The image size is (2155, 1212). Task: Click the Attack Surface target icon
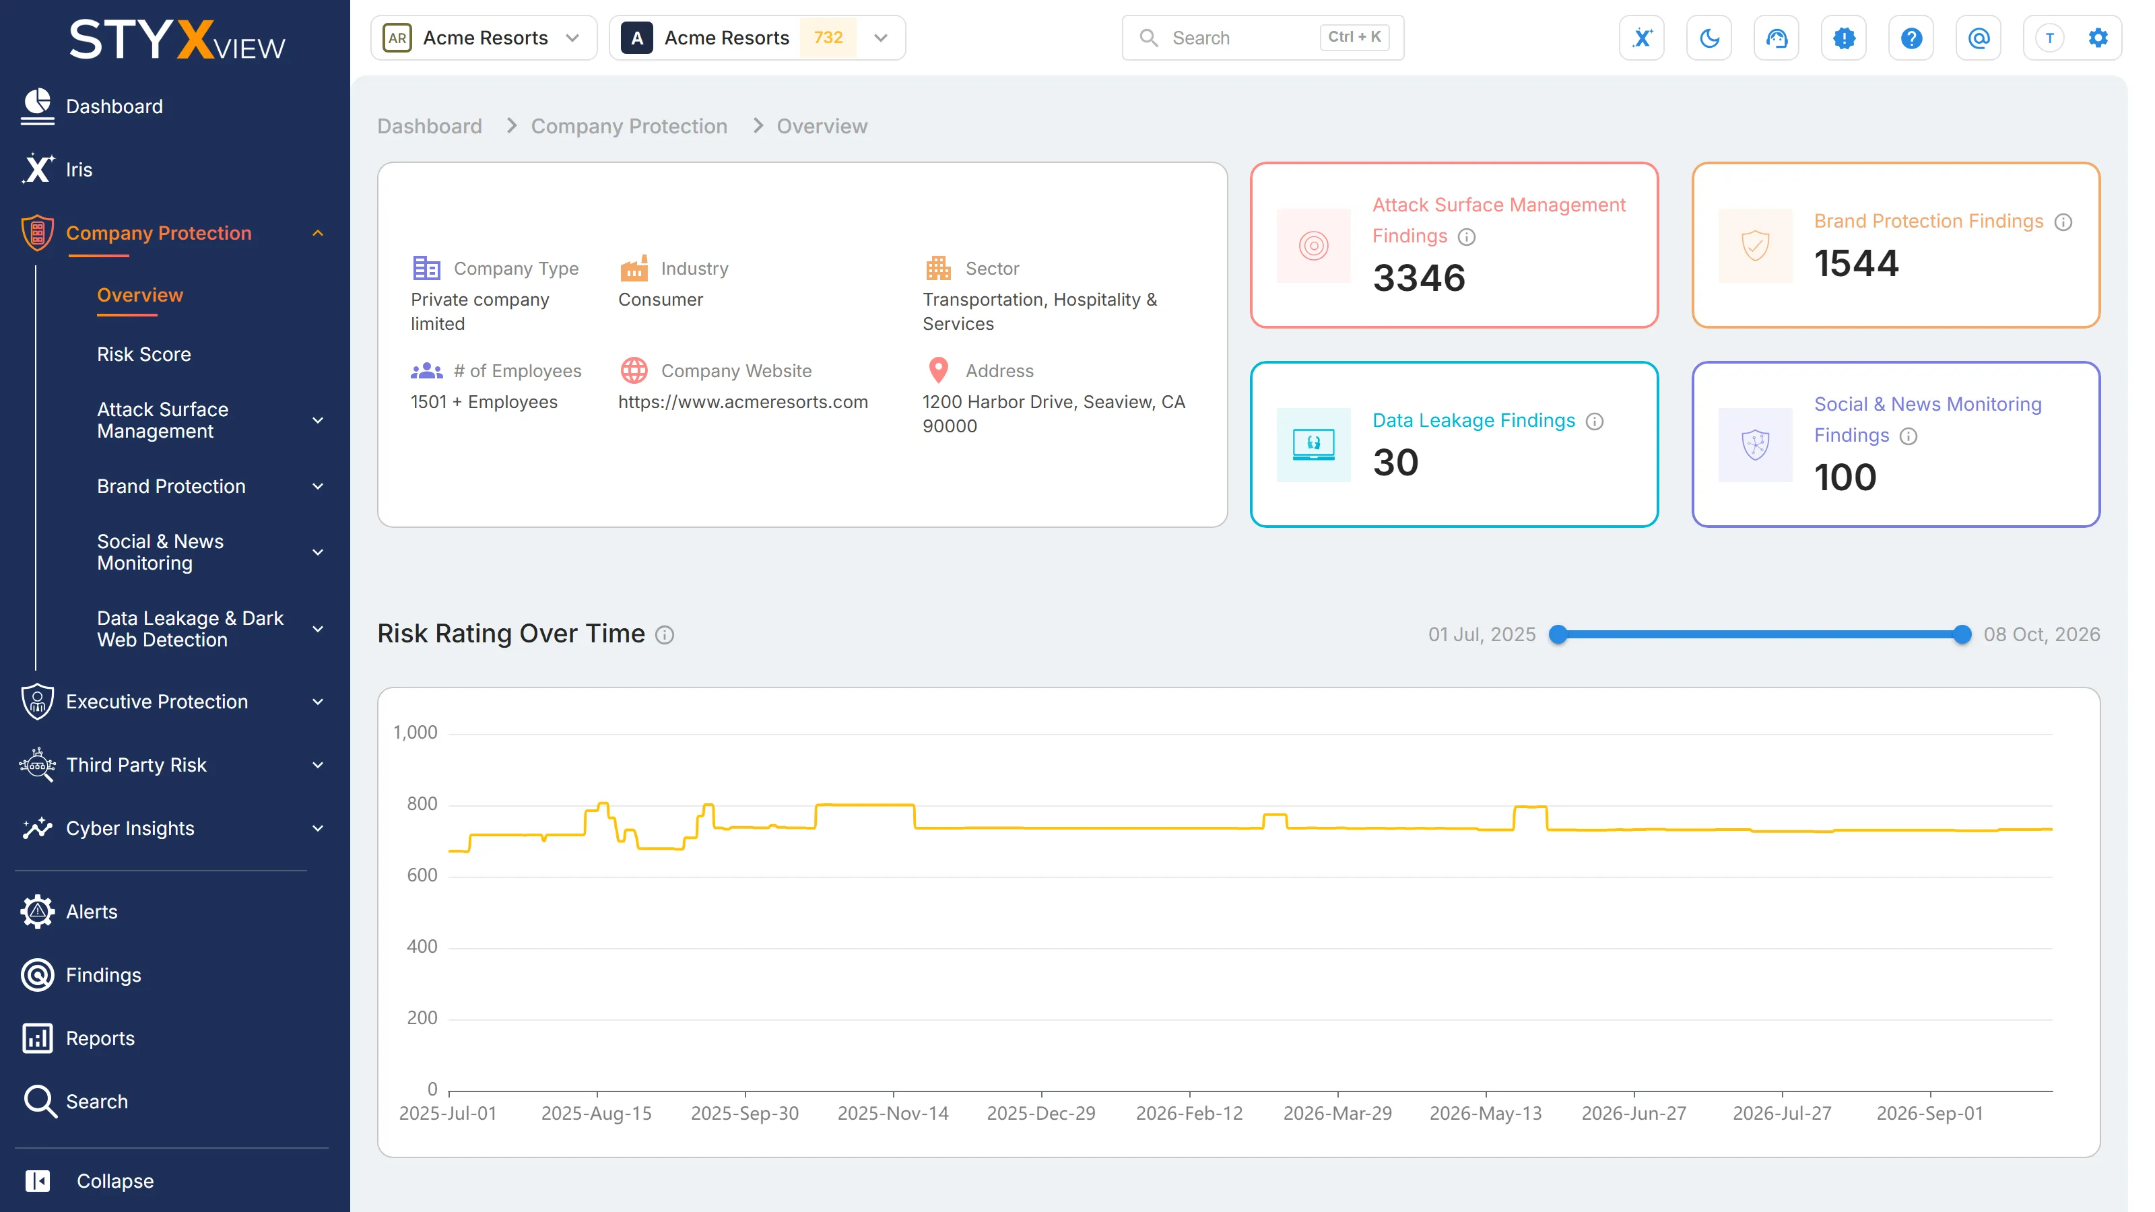click(1313, 245)
